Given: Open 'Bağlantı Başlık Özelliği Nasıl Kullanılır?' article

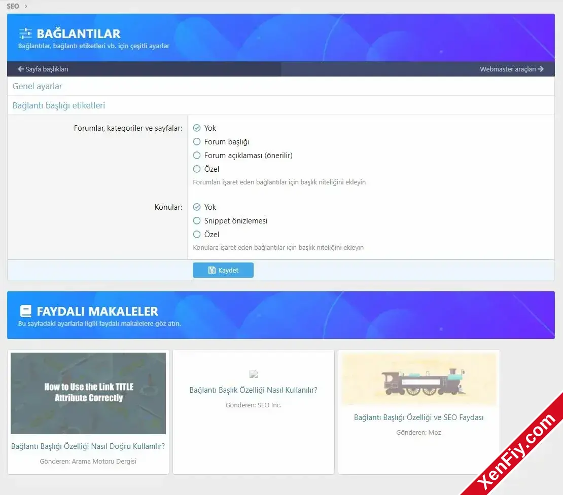Looking at the screenshot, I should tap(254, 390).
